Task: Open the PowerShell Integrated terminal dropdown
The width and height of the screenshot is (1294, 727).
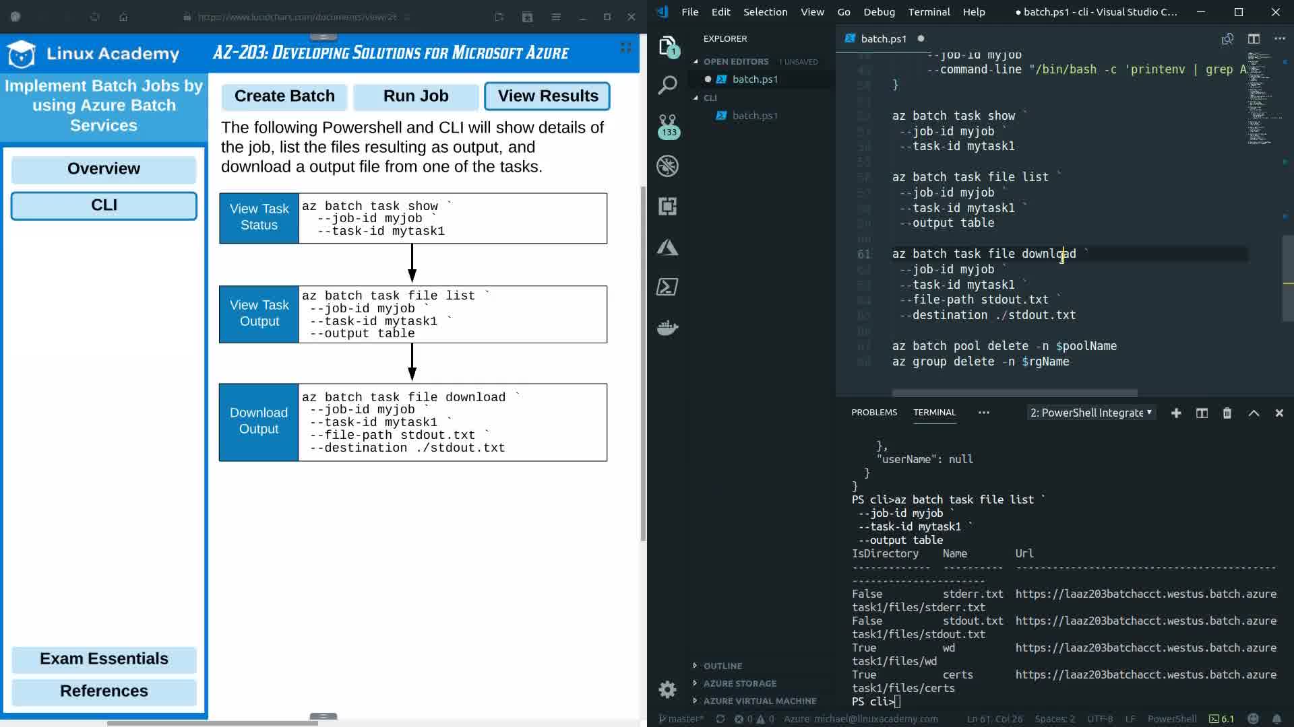Action: (1091, 413)
